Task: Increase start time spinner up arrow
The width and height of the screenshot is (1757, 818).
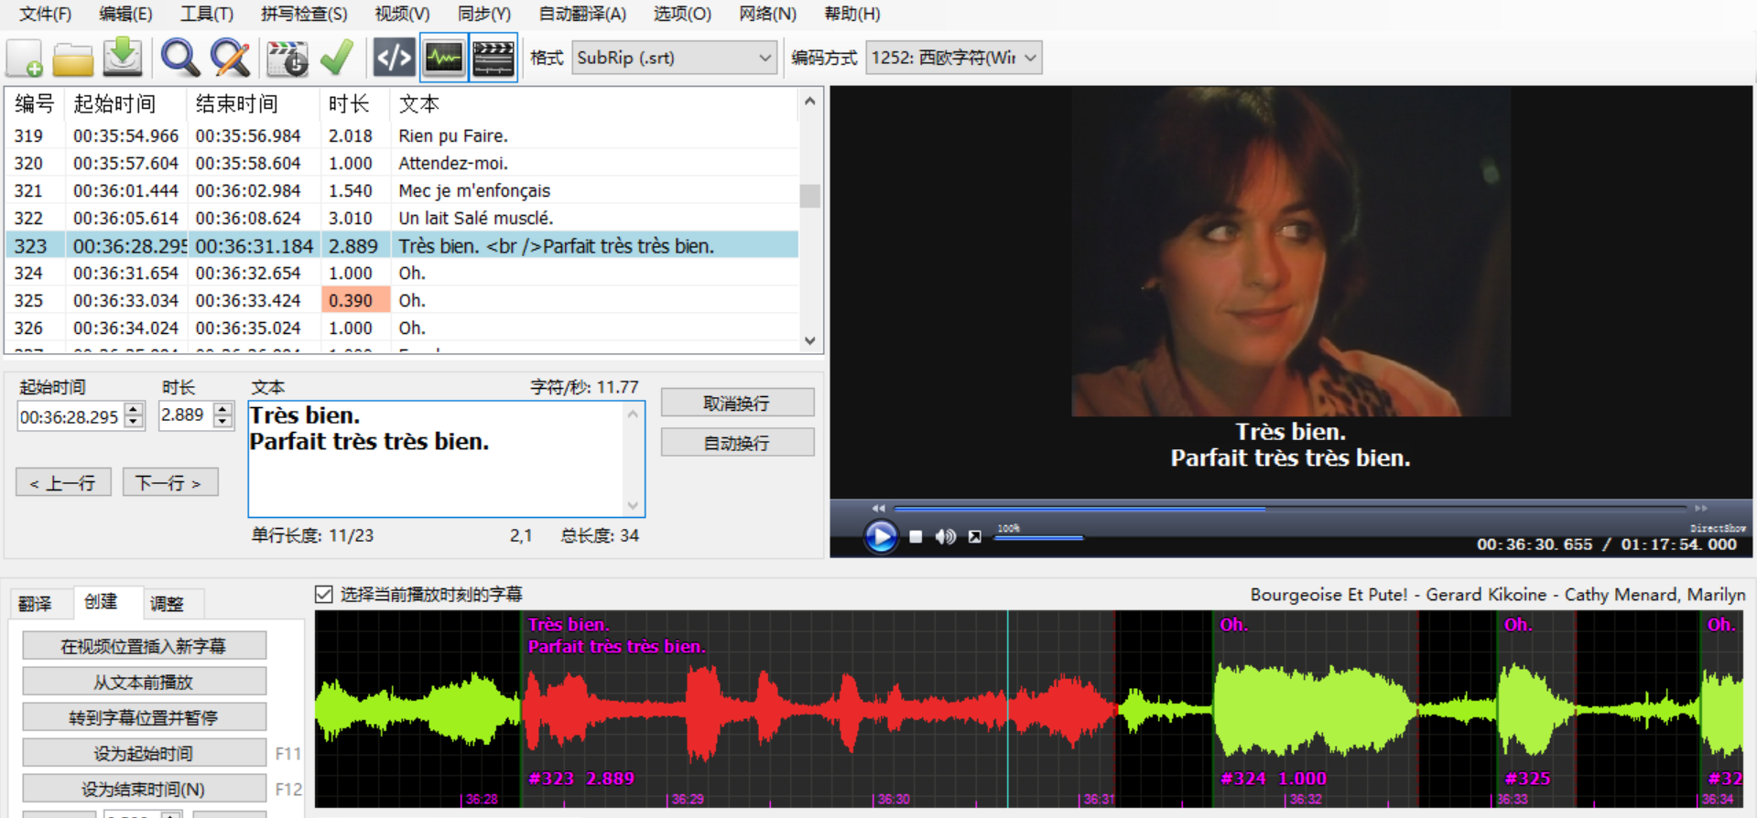Action: (135, 409)
